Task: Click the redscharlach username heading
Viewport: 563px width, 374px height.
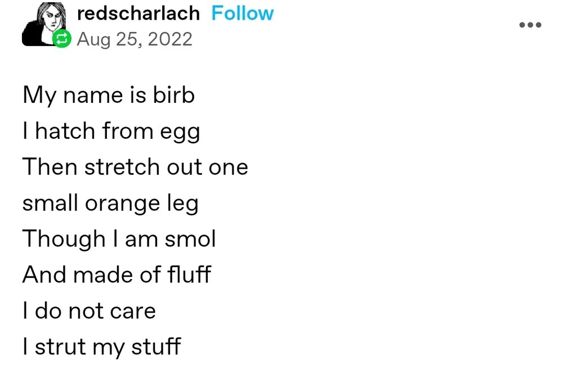Action: click(139, 13)
